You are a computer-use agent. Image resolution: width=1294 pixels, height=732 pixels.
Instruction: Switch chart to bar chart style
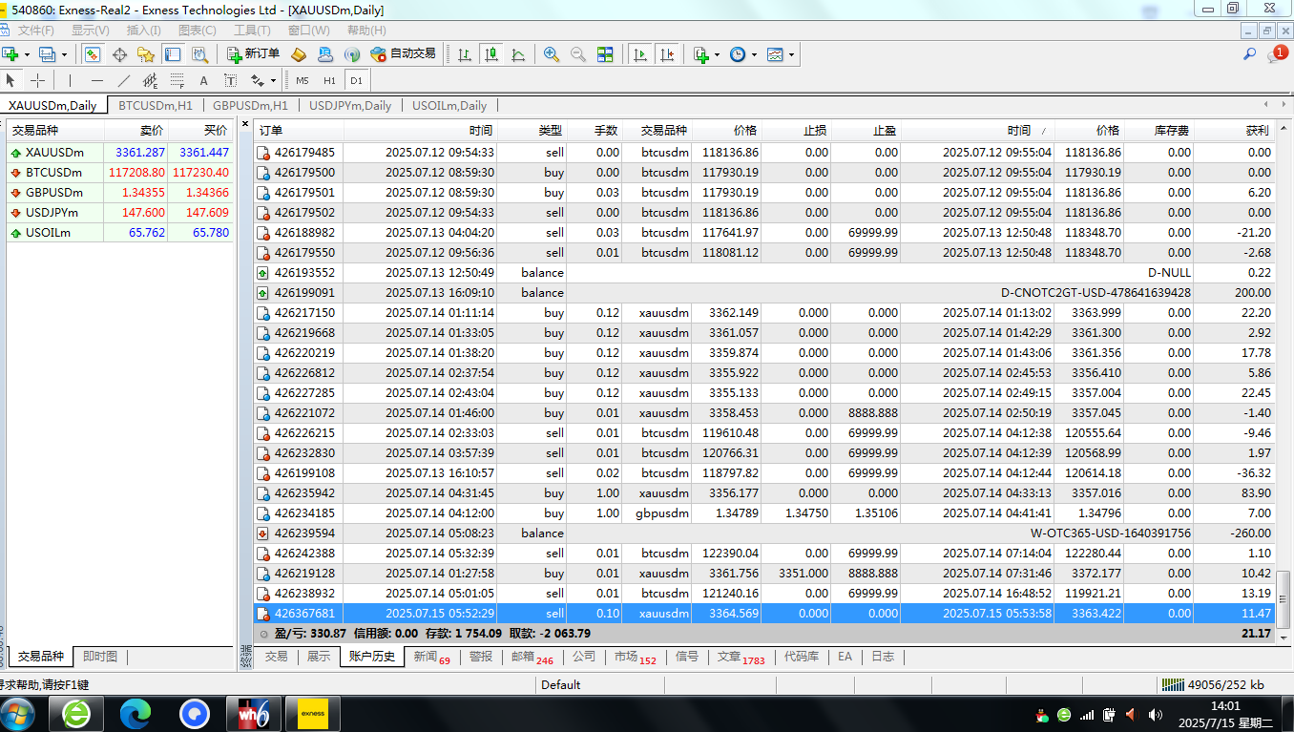tap(465, 54)
